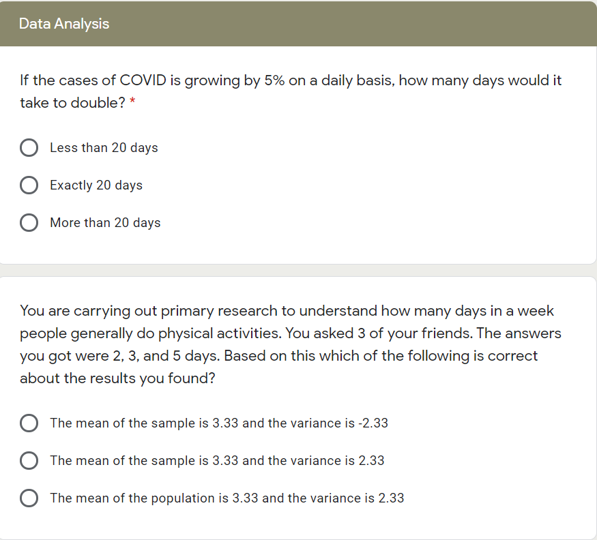
Task: Click the answer label mentioning variance -2.33
Action: (219, 423)
